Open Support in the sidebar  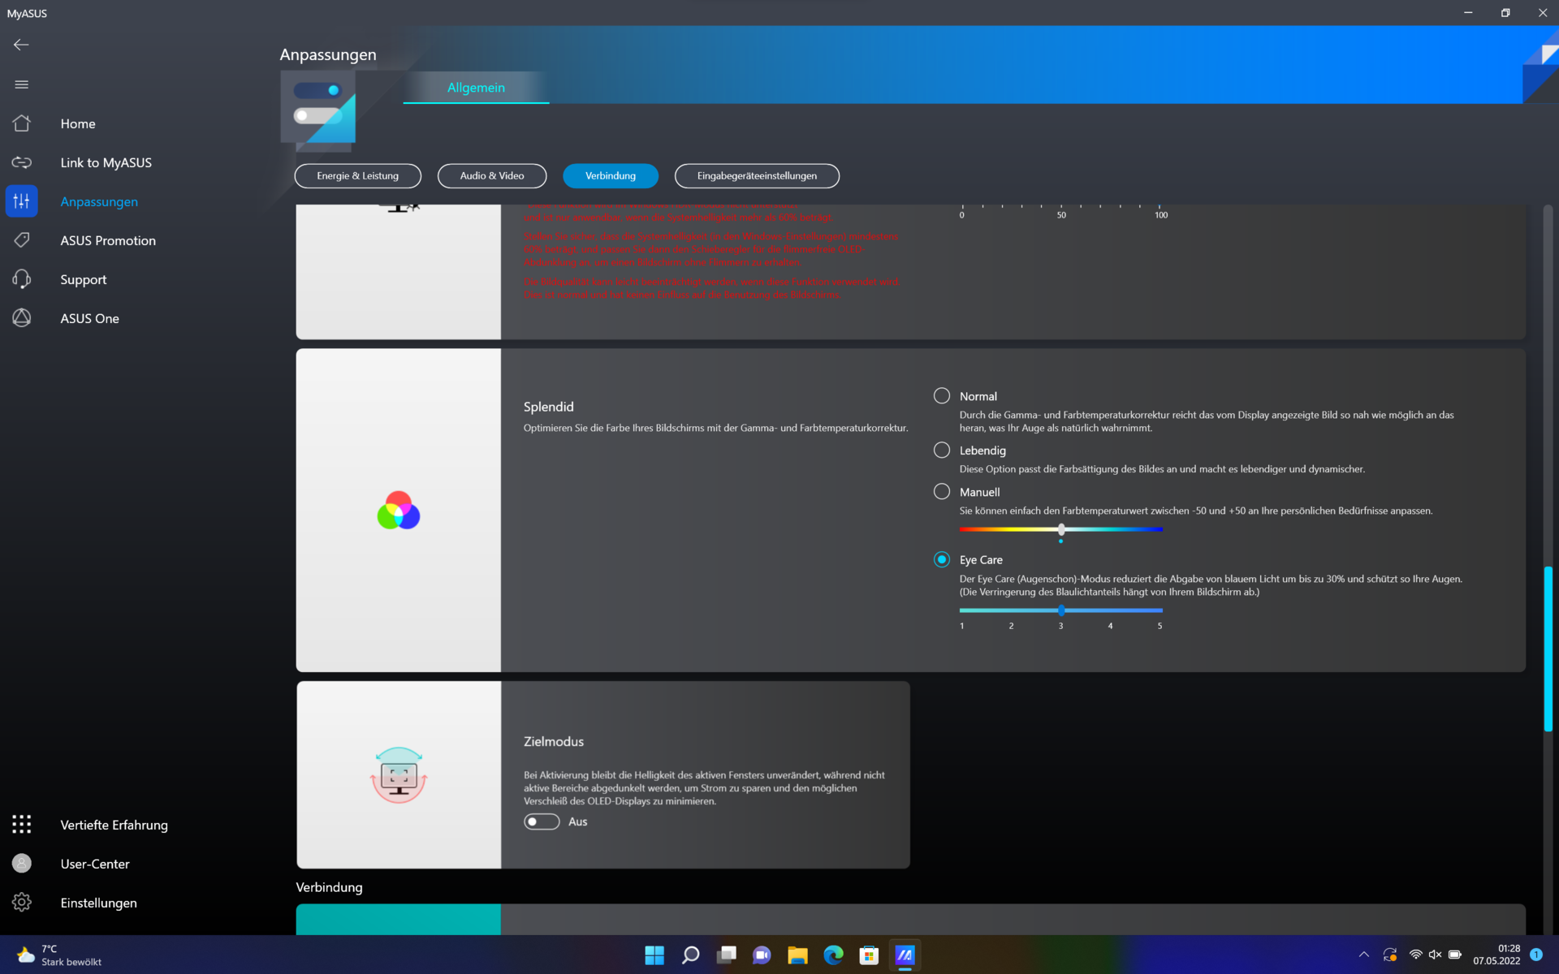(84, 279)
